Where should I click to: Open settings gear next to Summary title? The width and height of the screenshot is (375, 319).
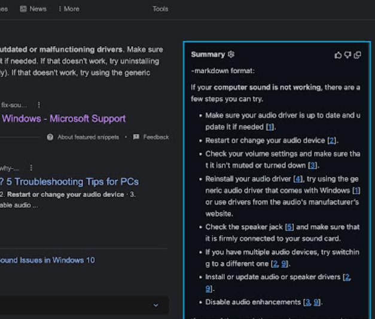coord(231,54)
